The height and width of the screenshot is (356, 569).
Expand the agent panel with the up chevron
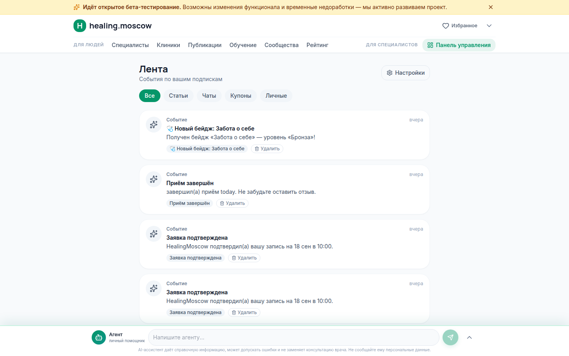pyautogui.click(x=469, y=337)
